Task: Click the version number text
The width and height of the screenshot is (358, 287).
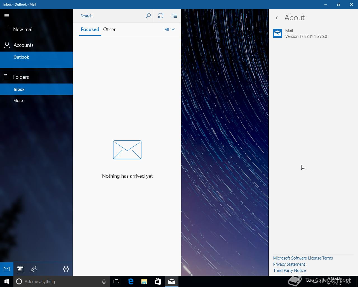Action: click(306, 36)
